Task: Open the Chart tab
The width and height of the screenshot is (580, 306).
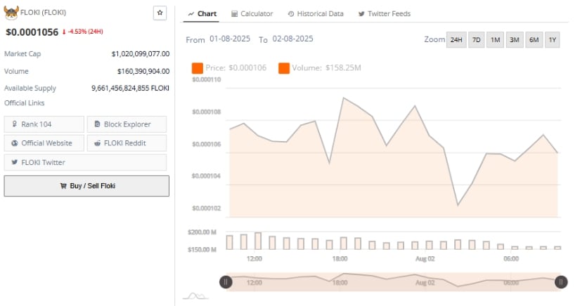Action: 202,13
